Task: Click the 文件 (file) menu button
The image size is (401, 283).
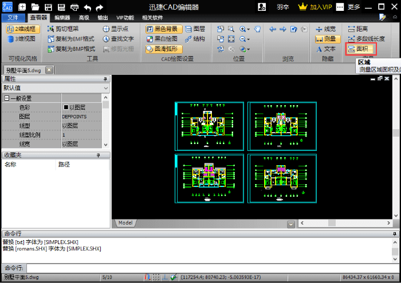Action: pos(13,18)
